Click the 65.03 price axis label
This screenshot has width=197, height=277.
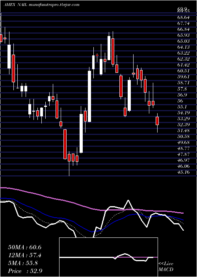[x=184, y=41]
